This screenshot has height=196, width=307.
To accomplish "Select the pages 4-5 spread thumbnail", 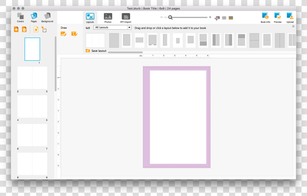I will pos(32,107).
